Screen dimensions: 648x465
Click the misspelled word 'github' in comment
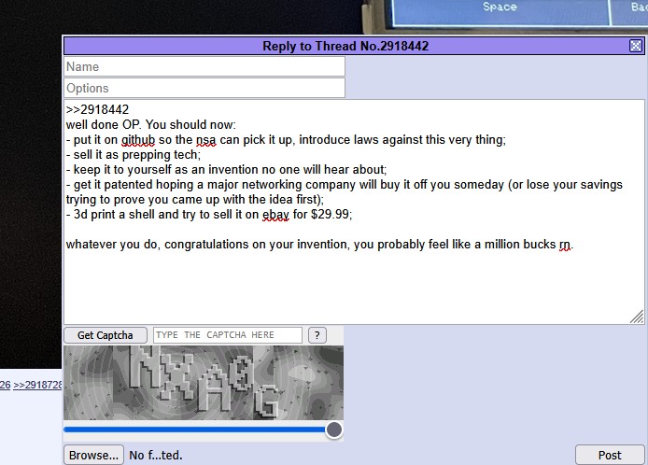[x=138, y=140]
